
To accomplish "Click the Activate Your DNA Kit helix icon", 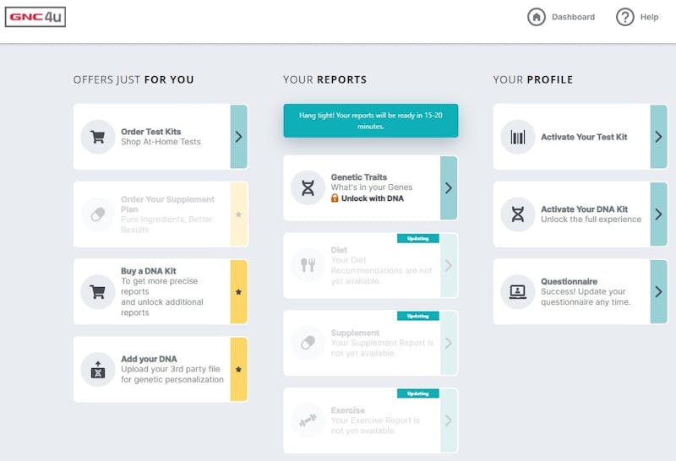I will point(518,214).
